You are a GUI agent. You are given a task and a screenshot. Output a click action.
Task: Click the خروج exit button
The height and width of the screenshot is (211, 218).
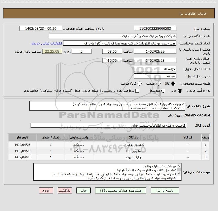pyautogui.click(x=46, y=190)
